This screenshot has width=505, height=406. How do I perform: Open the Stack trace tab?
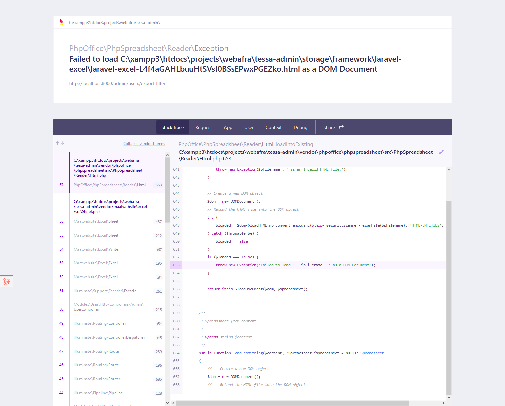coord(173,127)
